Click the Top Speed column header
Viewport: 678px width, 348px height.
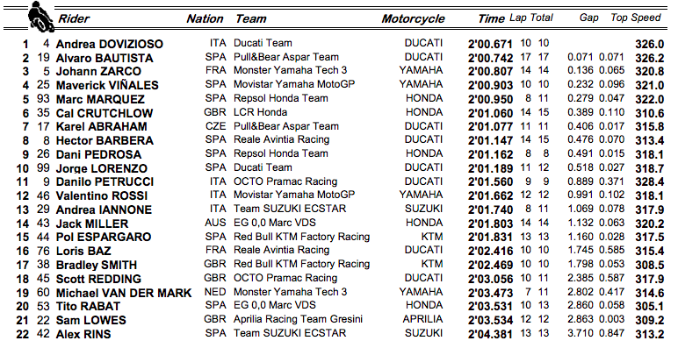tap(636, 18)
